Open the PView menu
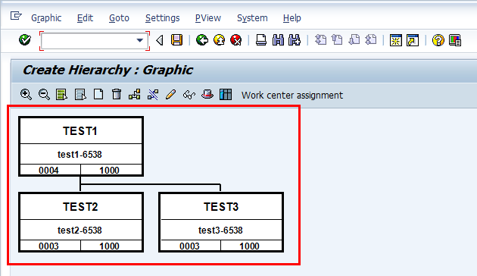 tap(207, 18)
